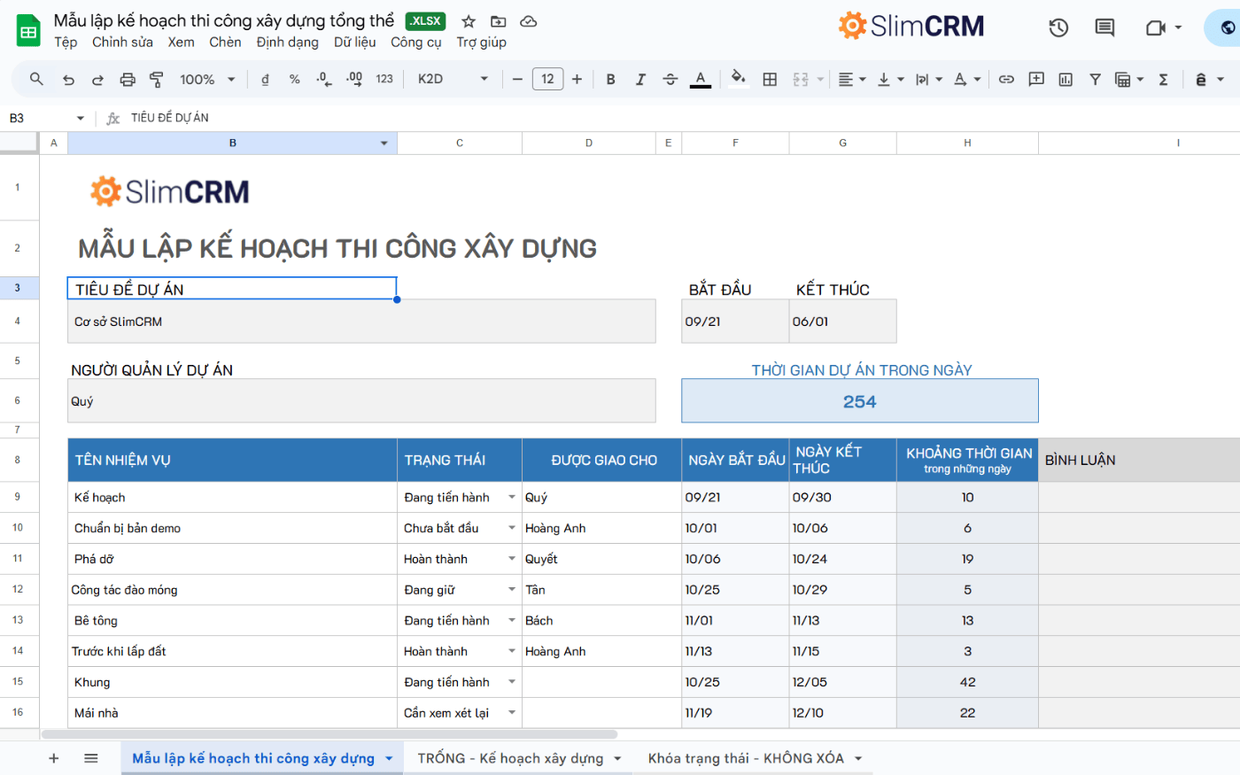Screen dimensions: 1240x775
Task: Decrease decimal places
Action: (x=324, y=80)
